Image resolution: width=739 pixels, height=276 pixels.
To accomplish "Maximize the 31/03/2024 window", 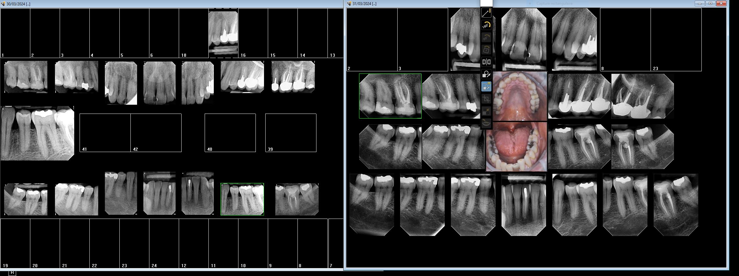I will click(x=710, y=3).
